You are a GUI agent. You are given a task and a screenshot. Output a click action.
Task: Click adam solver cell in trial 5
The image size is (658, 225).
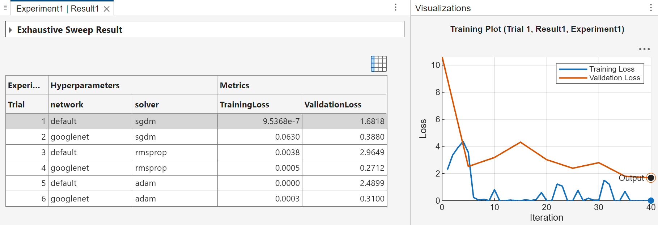(175, 183)
